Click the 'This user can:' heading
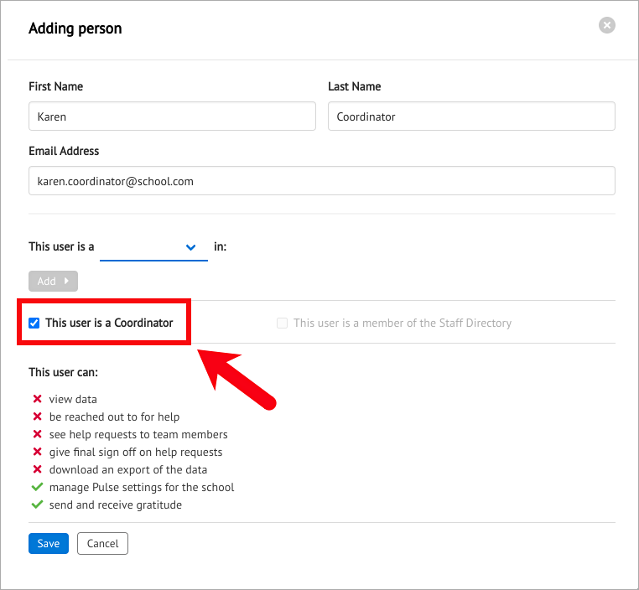 (x=63, y=372)
